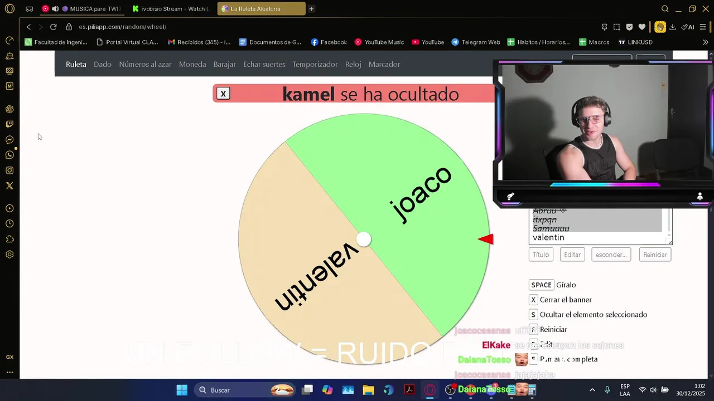714x401 pixels.
Task: Open the Telegram Web bookmark
Action: 475,42
